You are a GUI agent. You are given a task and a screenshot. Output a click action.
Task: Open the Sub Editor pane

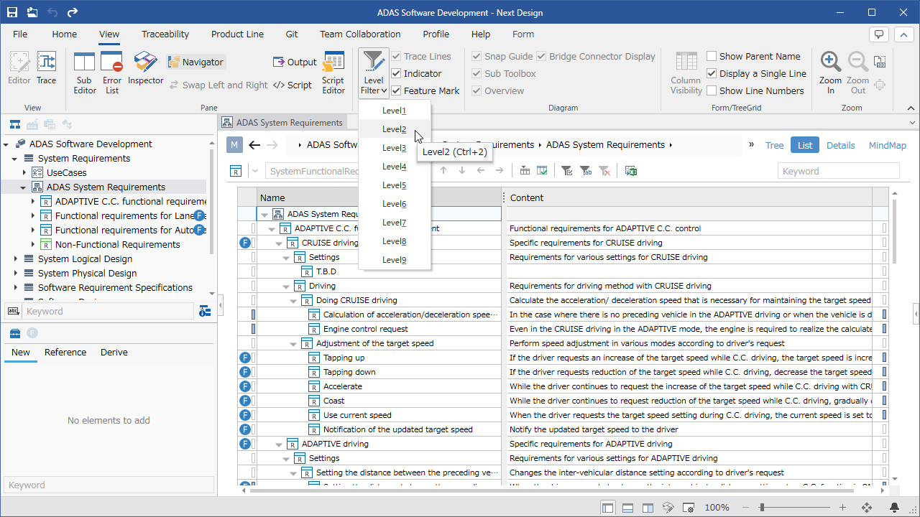pos(84,73)
